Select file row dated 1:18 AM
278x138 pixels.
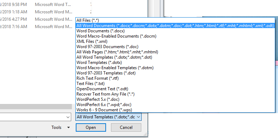pyautogui.click(x=46, y=12)
